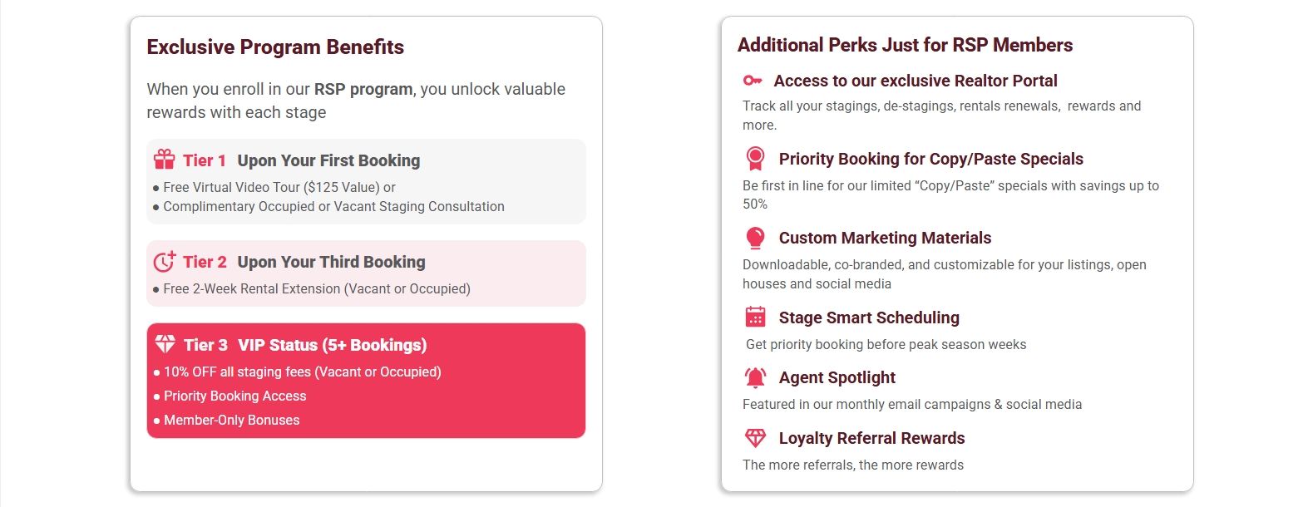Click the Additional Perks Just for RSP Members title
The width and height of the screenshot is (1308, 507).
905,45
